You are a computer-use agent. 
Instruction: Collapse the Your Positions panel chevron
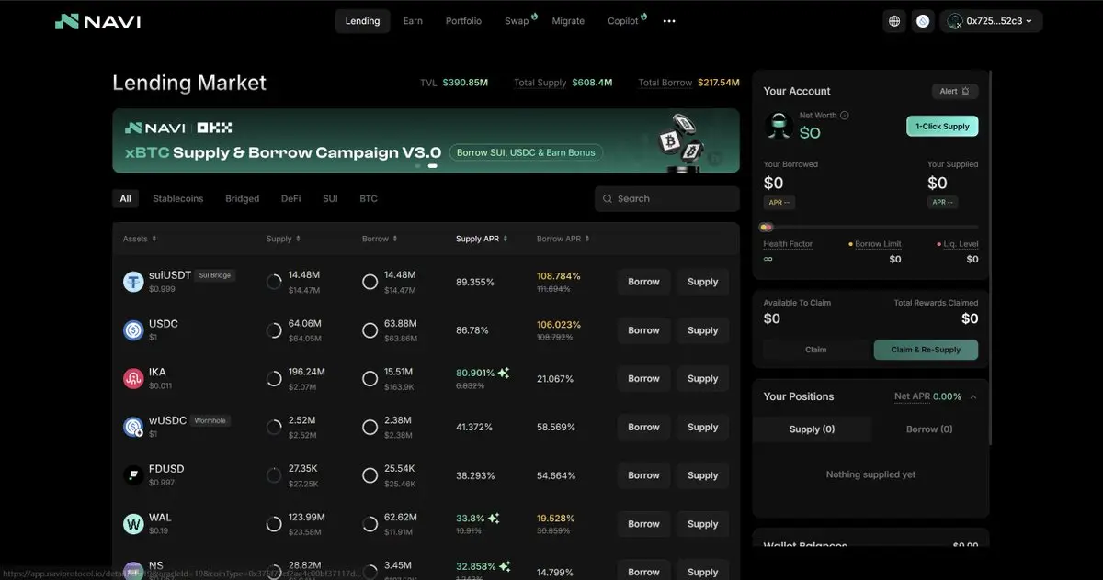coord(973,397)
